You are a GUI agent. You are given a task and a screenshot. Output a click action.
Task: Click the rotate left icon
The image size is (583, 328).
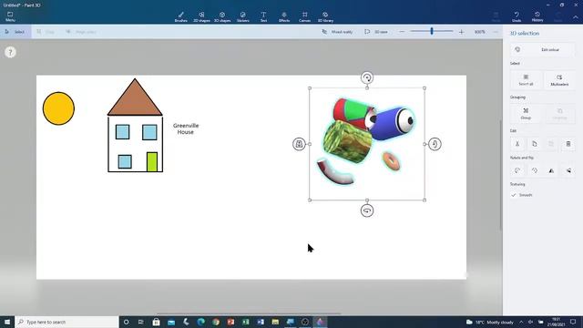pyautogui.click(x=517, y=170)
